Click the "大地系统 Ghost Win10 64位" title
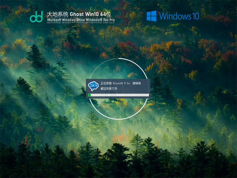 point(79,14)
